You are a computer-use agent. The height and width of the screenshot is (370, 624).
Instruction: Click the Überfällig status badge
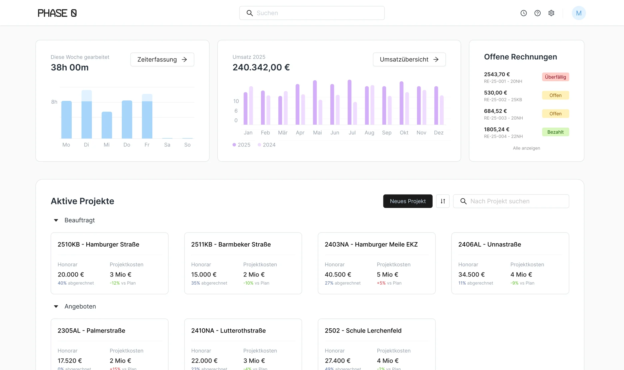[x=555, y=77]
